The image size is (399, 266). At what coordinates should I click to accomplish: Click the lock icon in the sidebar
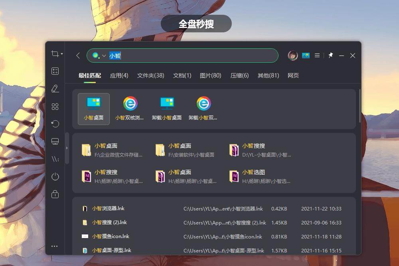pos(55,194)
